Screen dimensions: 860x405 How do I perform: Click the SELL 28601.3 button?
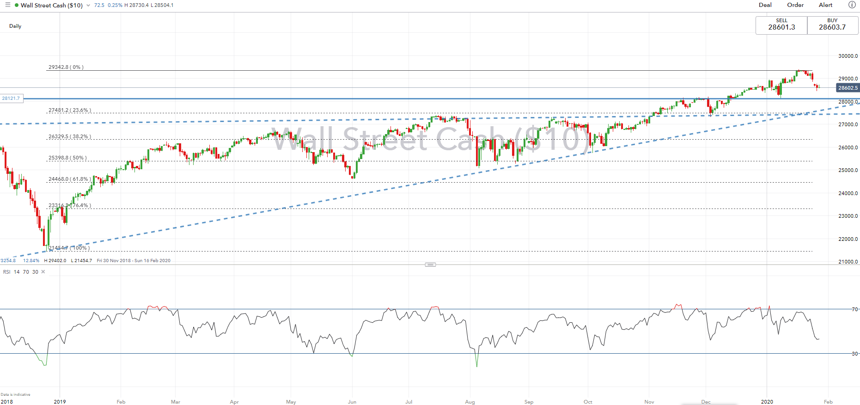coord(781,25)
